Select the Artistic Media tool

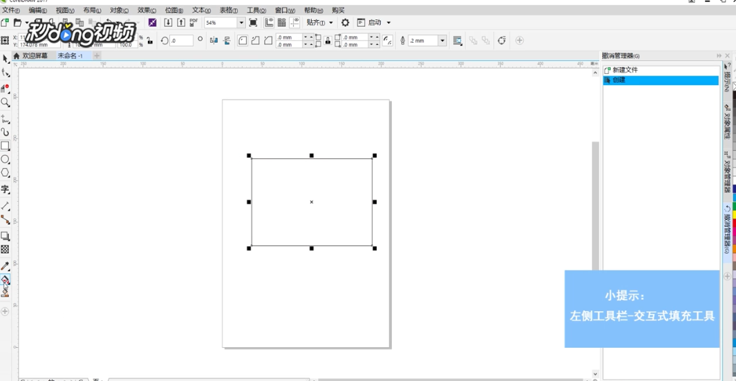tap(5, 132)
